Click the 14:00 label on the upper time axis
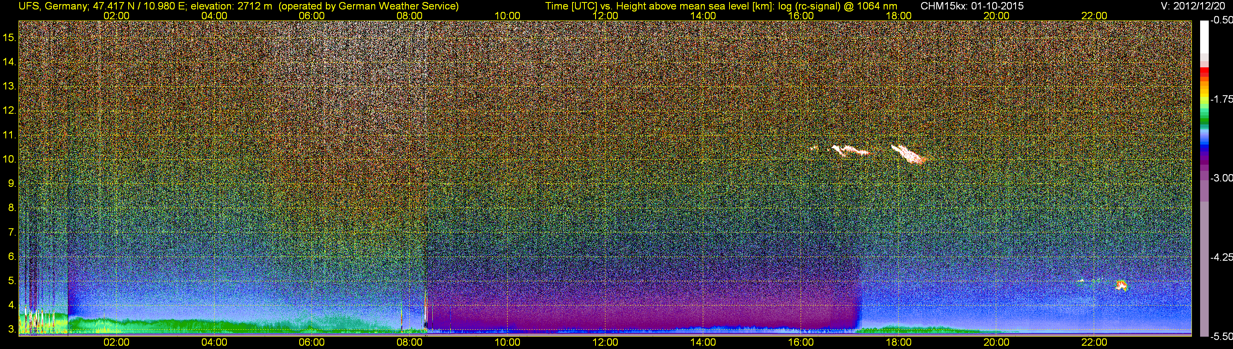Screen dimensions: 1233x349 [703, 16]
